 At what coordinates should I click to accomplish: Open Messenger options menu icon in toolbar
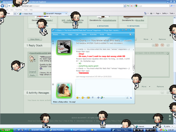tap(131, 34)
